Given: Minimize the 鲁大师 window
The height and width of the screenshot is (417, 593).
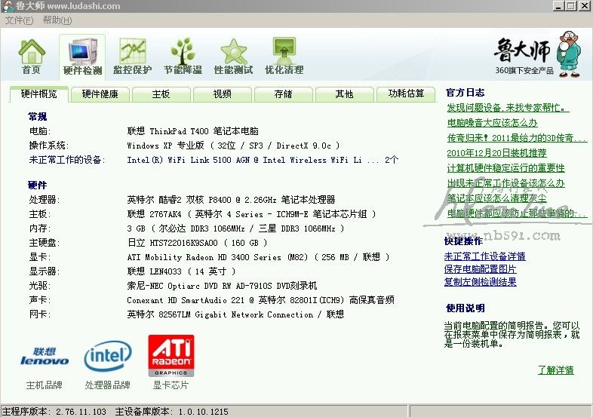Looking at the screenshot, I should pyautogui.click(x=558, y=6).
